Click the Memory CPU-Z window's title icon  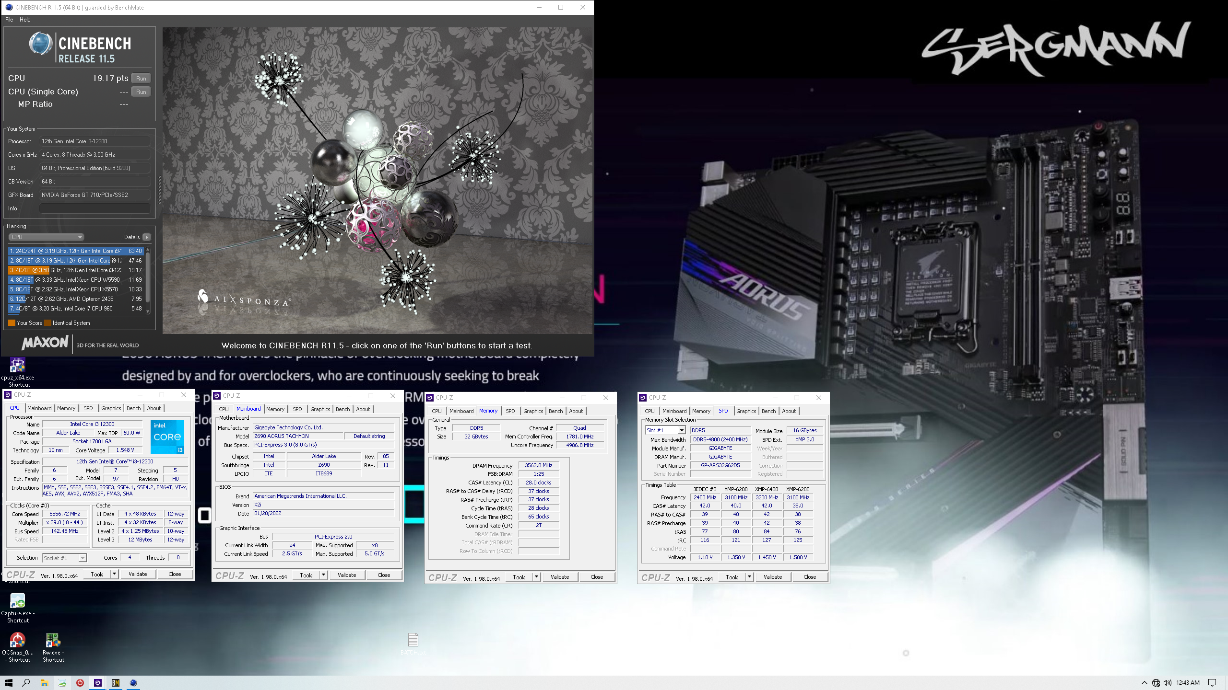click(430, 398)
